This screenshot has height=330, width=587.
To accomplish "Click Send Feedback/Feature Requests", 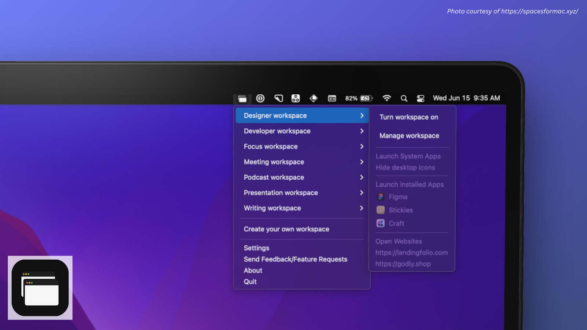I will tap(295, 259).
